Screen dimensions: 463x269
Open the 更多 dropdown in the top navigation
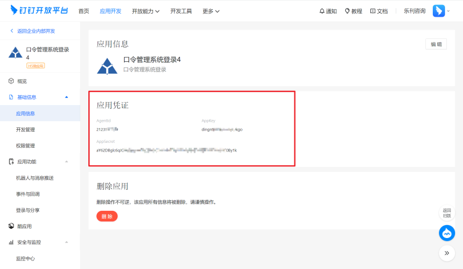click(211, 11)
